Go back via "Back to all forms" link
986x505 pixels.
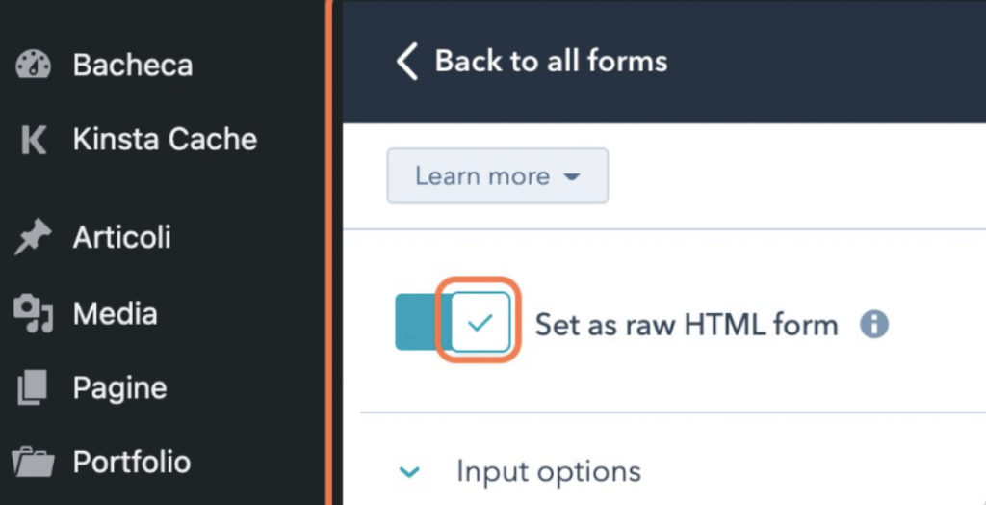click(551, 62)
